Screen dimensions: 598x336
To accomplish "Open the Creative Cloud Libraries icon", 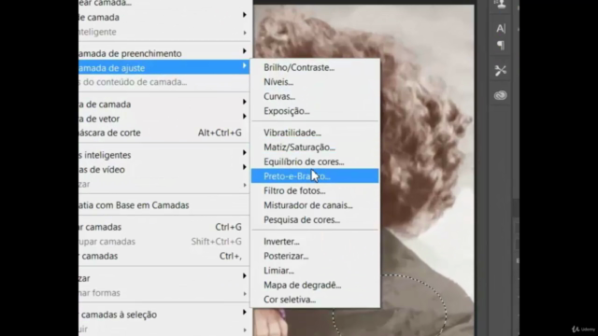I will click(x=501, y=95).
